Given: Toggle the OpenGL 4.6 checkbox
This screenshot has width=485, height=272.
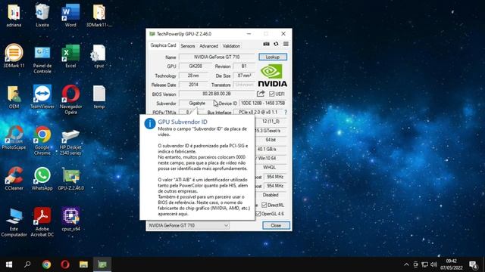Looking at the screenshot, I should tap(258, 213).
